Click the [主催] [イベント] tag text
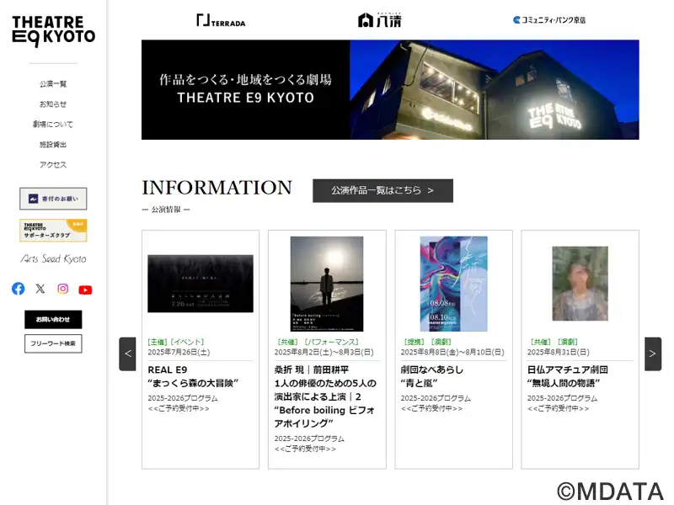 click(176, 342)
